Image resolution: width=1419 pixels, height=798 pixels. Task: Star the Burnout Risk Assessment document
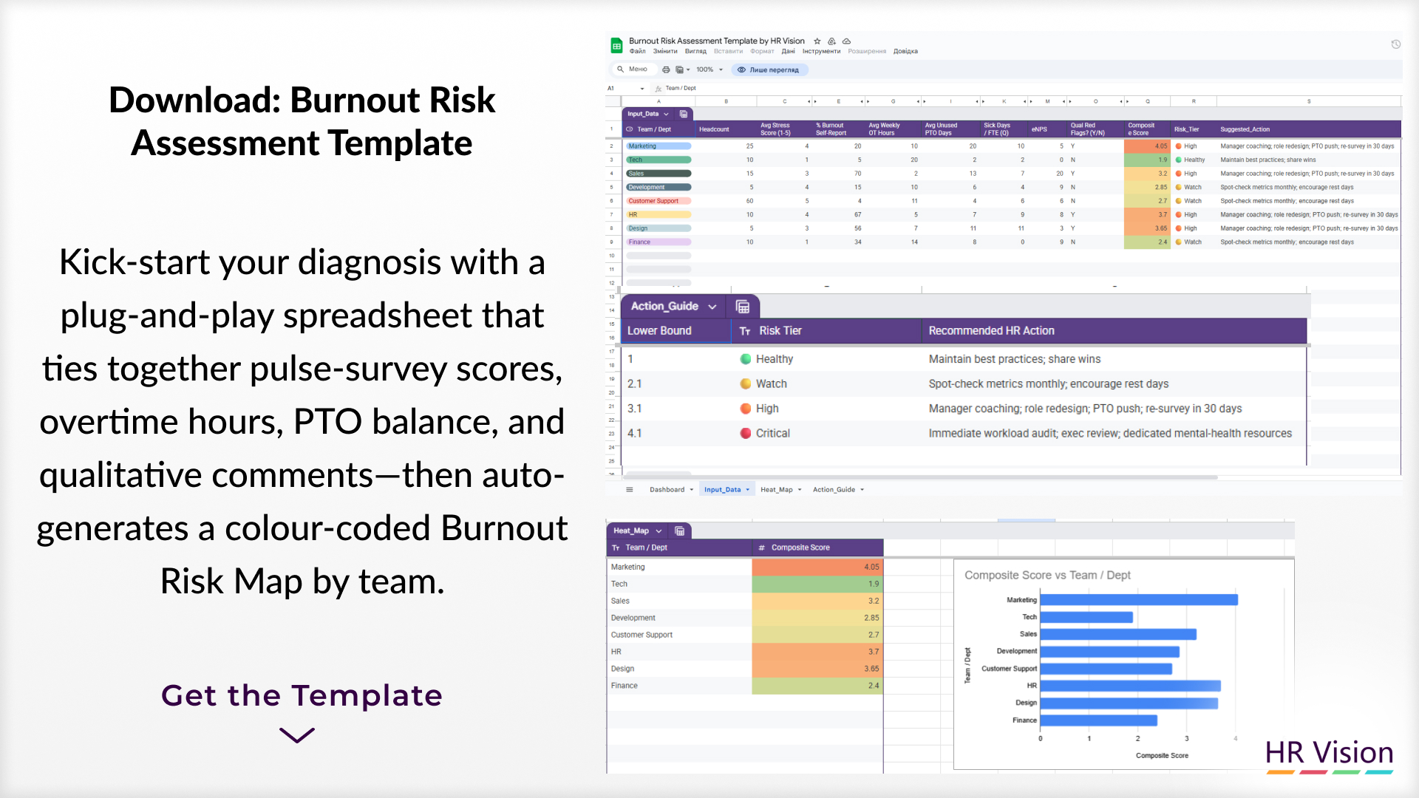[817, 41]
